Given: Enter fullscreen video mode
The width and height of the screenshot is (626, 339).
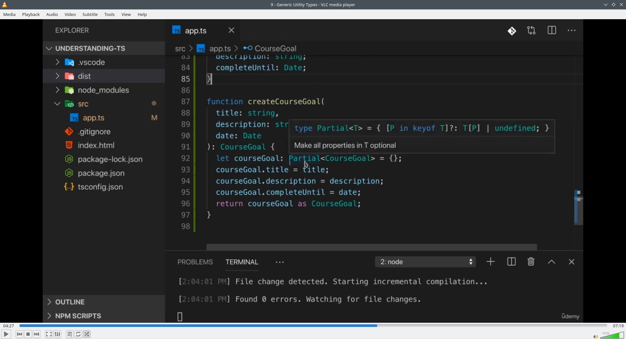Looking at the screenshot, I should (49, 334).
